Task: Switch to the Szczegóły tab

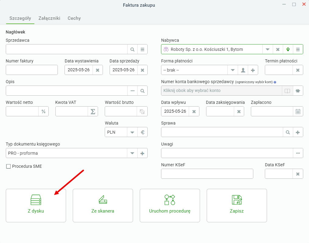Action: [x=20, y=18]
